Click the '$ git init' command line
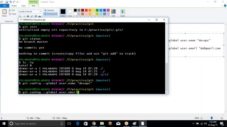The width and height of the screenshot is (227, 127). tap(28, 27)
